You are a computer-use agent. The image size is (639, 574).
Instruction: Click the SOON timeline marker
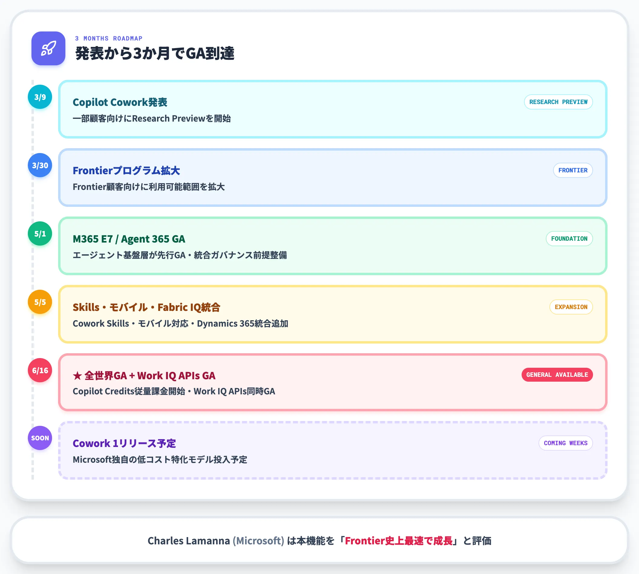[40, 438]
